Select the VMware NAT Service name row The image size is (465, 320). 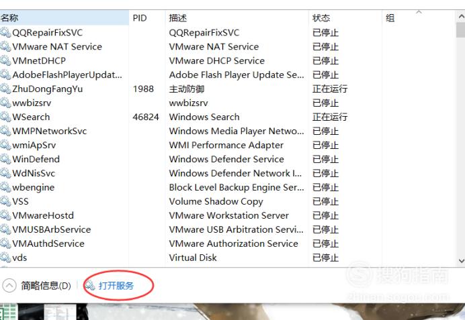pyautogui.click(x=57, y=46)
